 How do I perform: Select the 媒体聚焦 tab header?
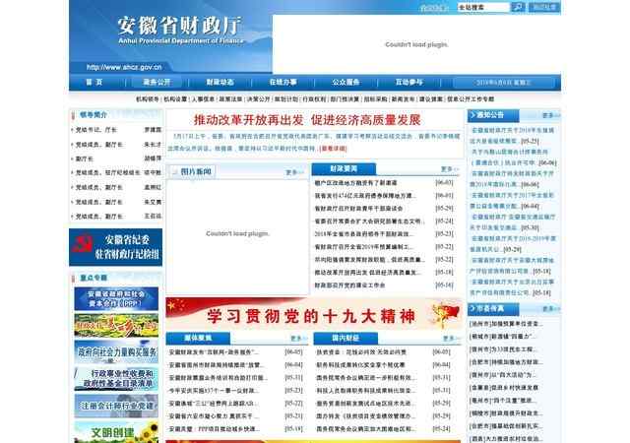pyautogui.click(x=198, y=338)
